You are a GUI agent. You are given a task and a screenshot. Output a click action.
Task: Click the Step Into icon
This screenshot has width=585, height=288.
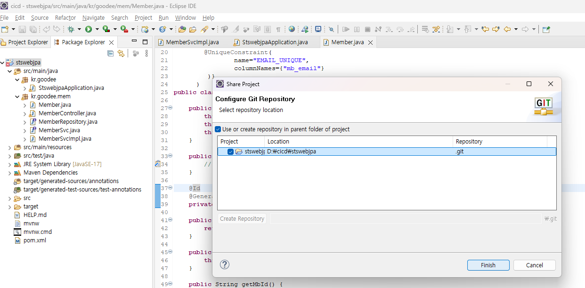click(389, 29)
